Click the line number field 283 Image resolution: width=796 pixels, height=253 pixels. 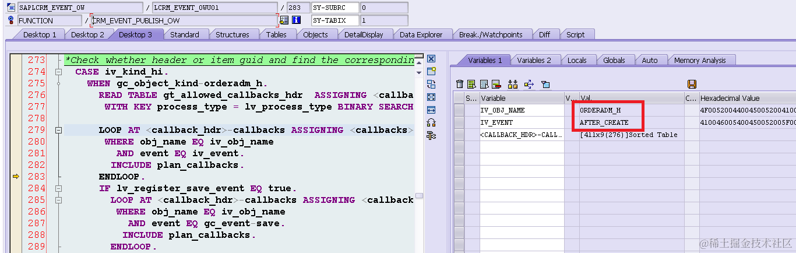(x=298, y=8)
